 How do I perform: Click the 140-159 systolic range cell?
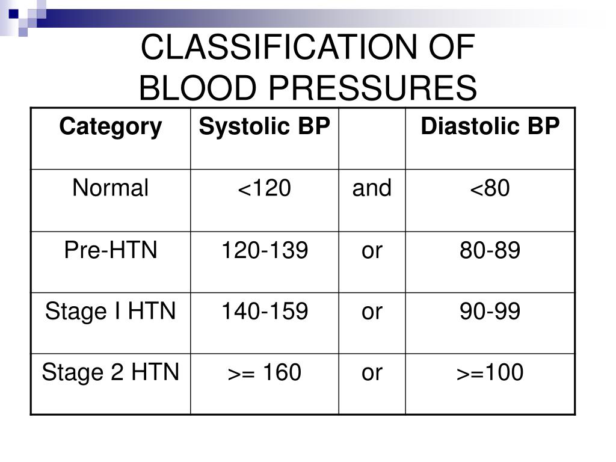click(x=265, y=323)
